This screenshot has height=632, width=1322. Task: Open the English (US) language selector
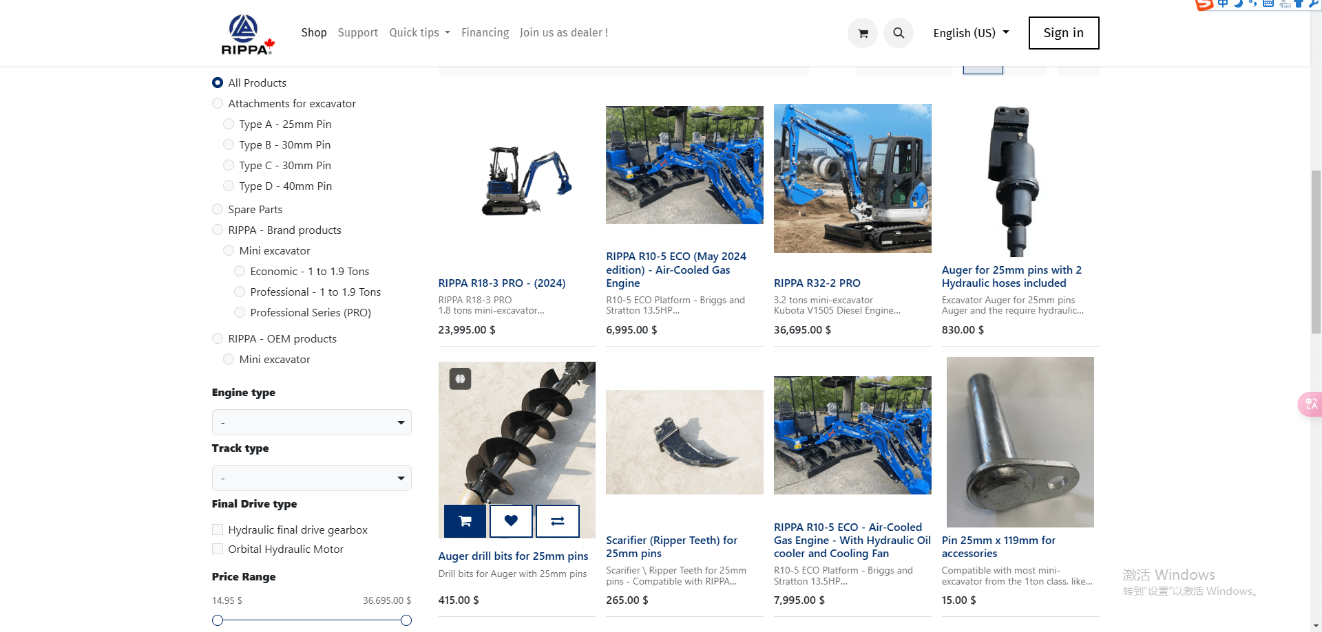[x=971, y=33]
